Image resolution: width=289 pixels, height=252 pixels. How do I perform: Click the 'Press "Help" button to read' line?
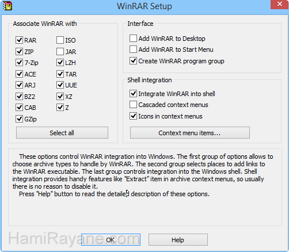click(x=114, y=194)
